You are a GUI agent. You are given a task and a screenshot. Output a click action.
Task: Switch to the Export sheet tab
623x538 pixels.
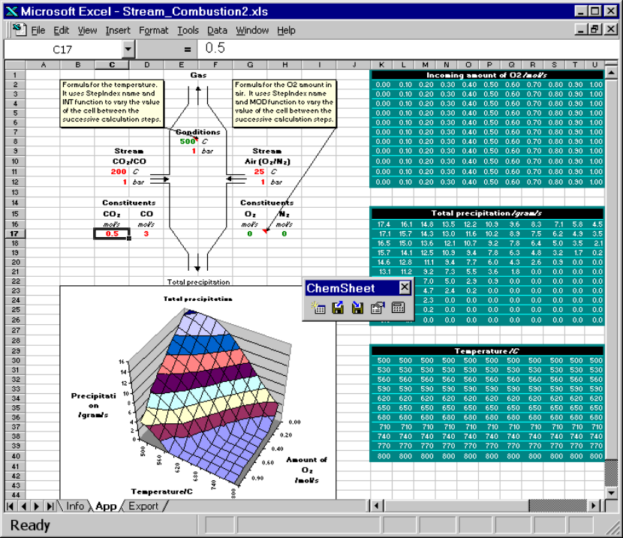143,506
